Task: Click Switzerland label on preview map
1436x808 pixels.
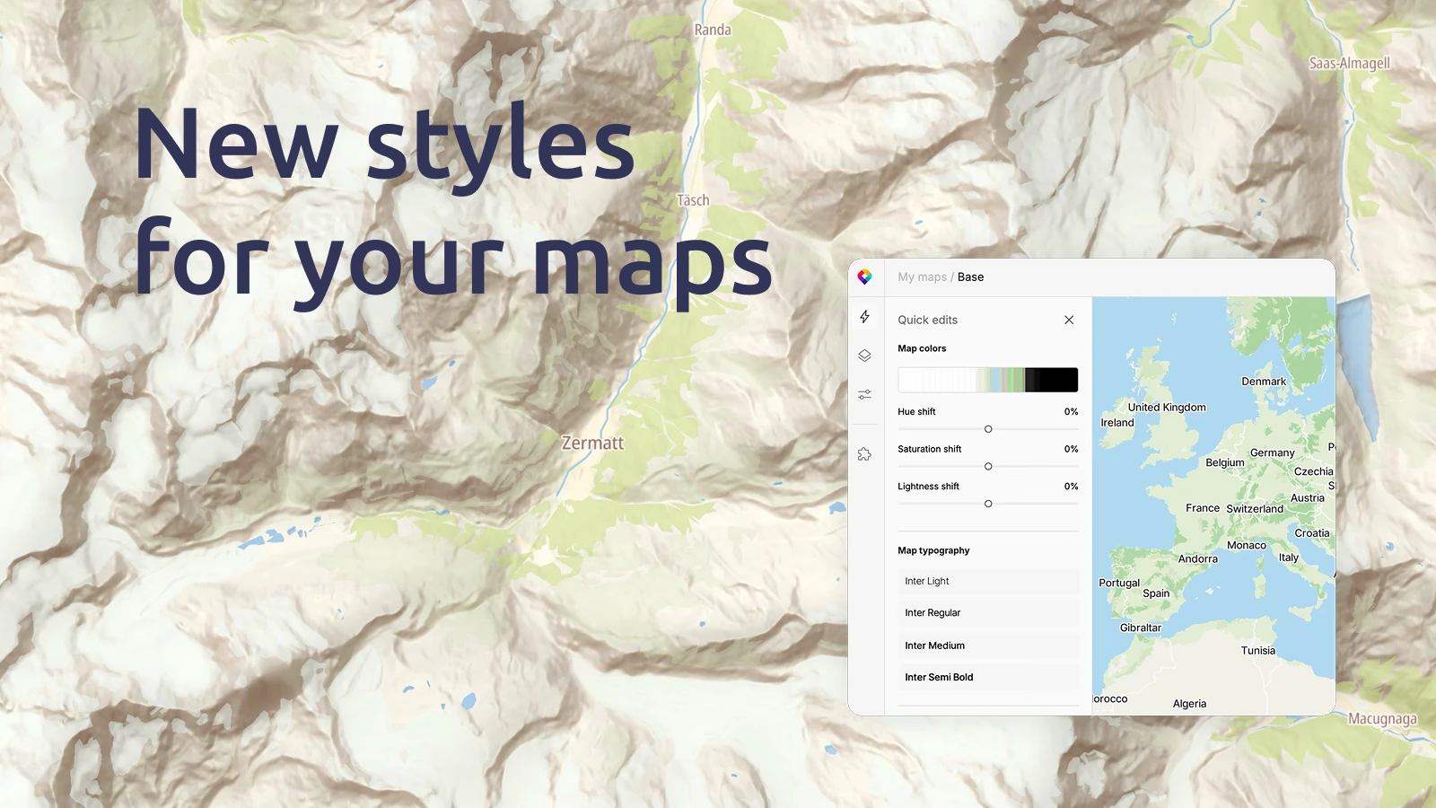Action: [x=1255, y=509]
